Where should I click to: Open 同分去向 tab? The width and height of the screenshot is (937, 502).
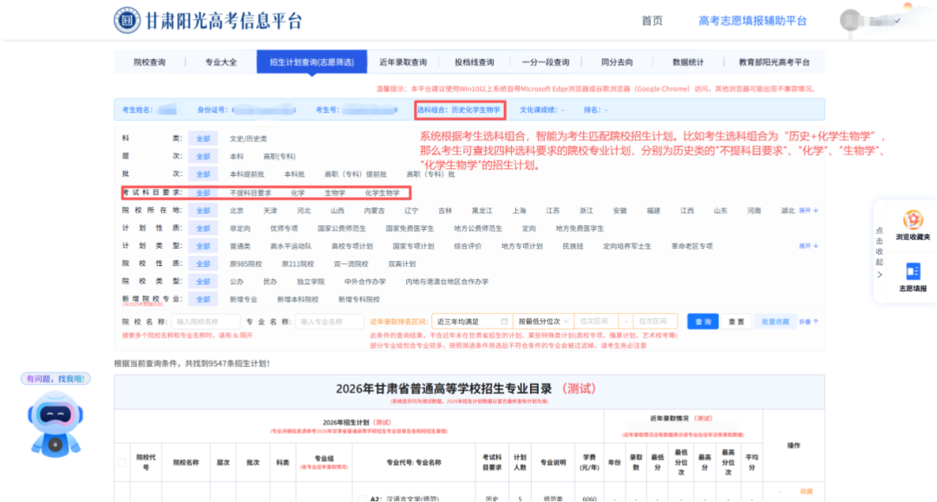(617, 62)
